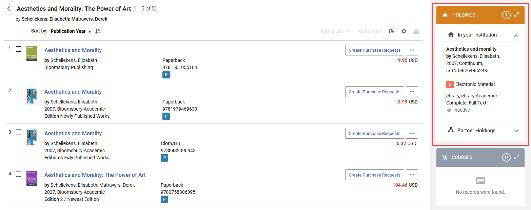The width and height of the screenshot is (531, 210).
Task: Expand the Holdings panel with arrows icon
Action: (x=517, y=15)
